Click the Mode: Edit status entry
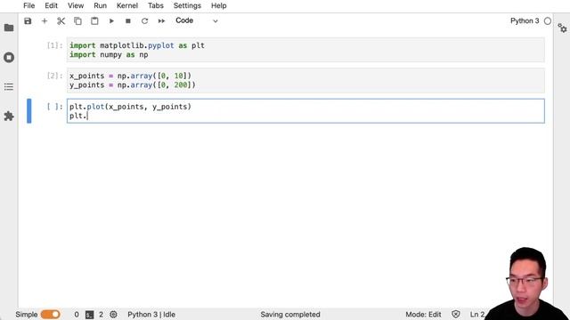570x320 pixels. (x=423, y=315)
